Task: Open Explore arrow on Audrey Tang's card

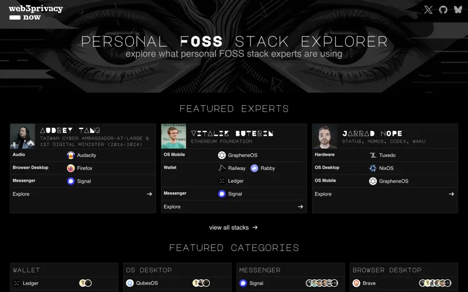Action: [x=149, y=194]
